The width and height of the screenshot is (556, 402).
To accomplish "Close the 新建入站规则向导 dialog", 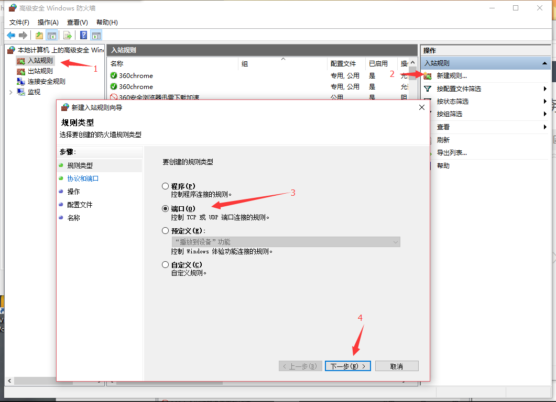I will pos(422,107).
